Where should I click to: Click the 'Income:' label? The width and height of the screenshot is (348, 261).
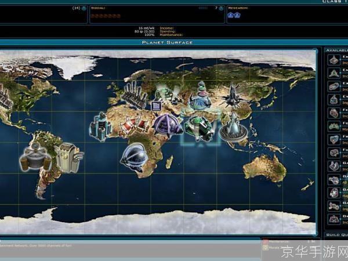coord(167,28)
